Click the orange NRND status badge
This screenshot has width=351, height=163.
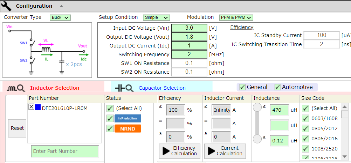pos(128,128)
